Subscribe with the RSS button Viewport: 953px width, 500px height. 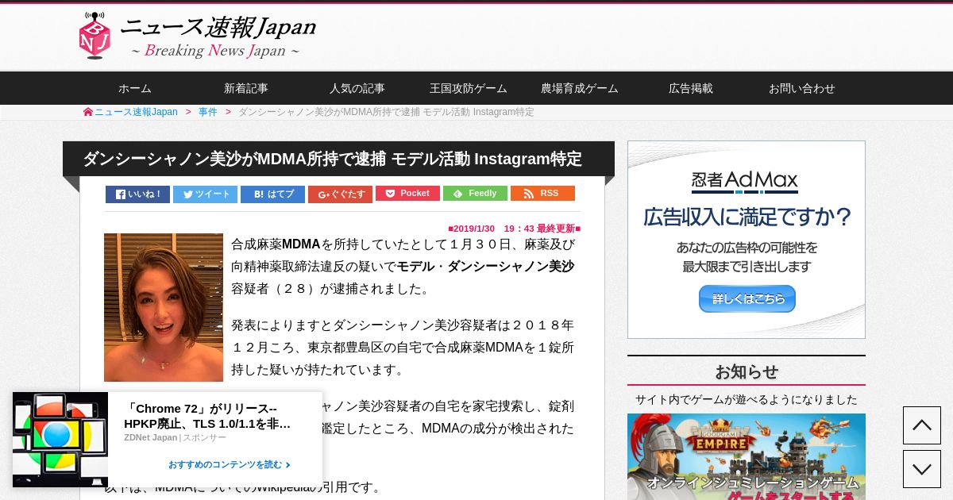(x=542, y=194)
